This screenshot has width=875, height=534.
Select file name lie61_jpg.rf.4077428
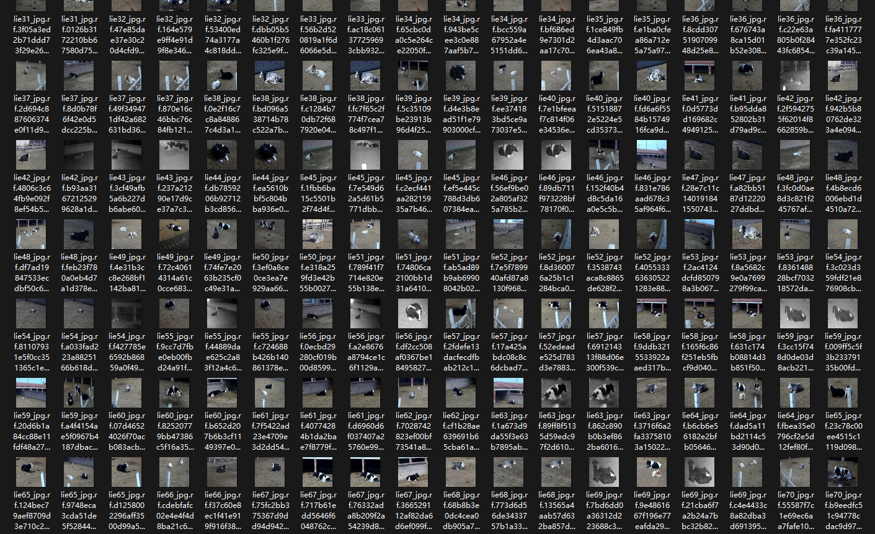pos(318,432)
